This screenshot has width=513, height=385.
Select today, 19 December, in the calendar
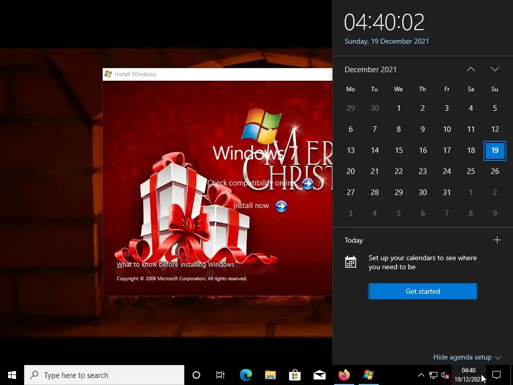(494, 150)
